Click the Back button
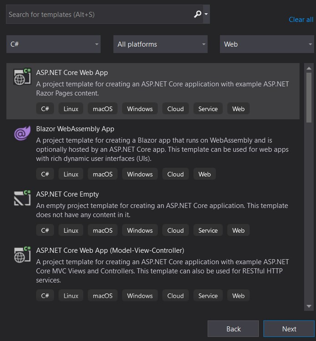 tap(233, 329)
